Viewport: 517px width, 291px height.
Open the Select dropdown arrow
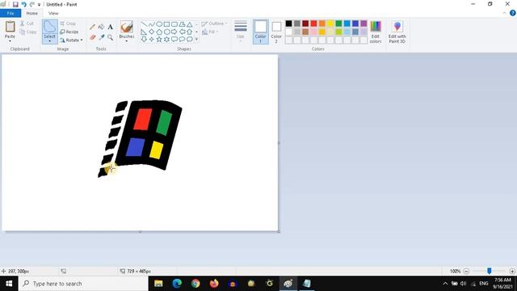[49, 41]
